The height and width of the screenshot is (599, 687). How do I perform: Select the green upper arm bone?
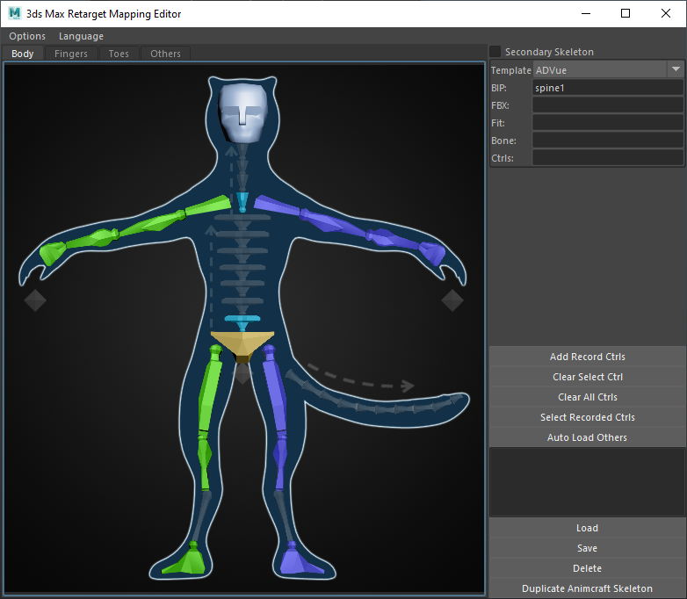152,223
